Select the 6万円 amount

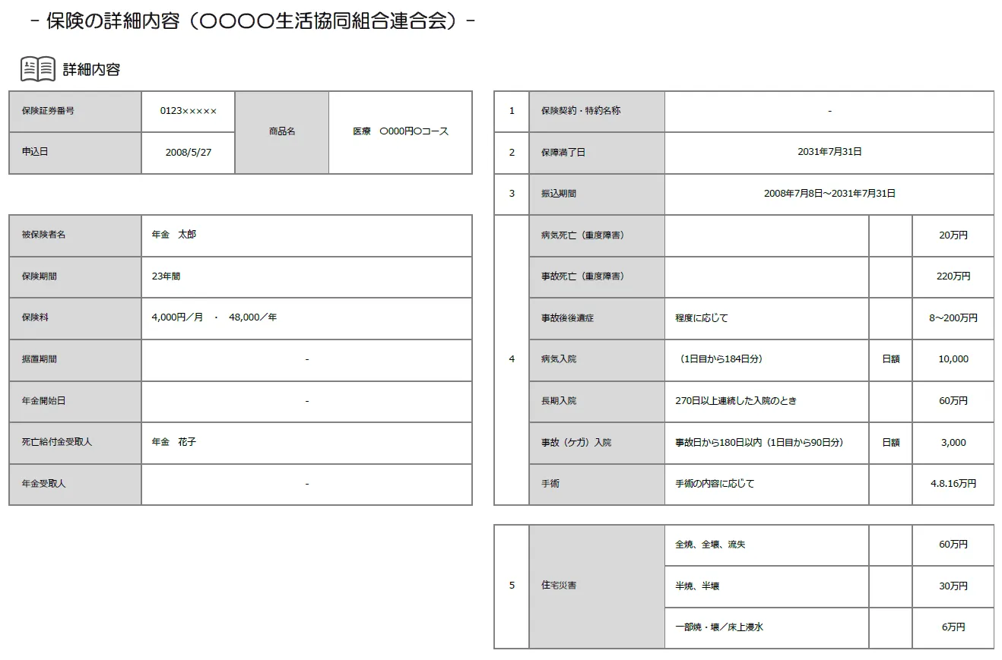[x=953, y=628]
